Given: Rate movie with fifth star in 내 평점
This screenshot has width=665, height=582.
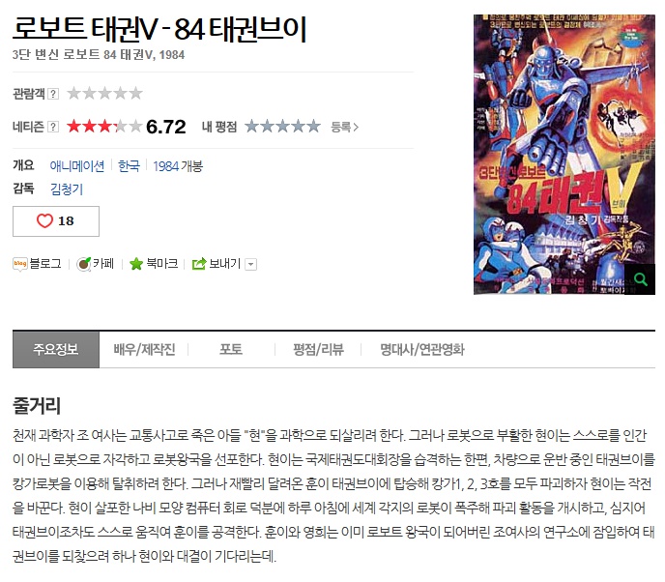Looking at the screenshot, I should (x=313, y=126).
